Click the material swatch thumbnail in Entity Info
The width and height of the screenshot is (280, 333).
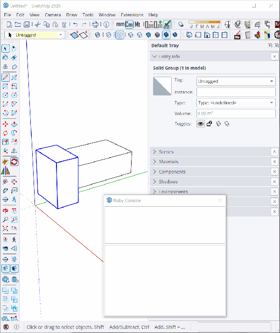point(162,86)
